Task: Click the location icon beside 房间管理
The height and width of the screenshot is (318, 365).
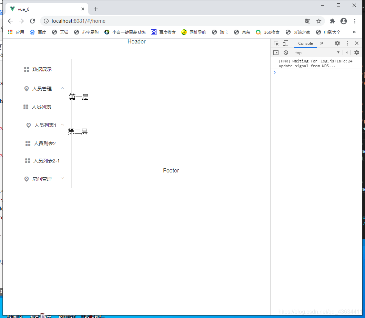Action: tap(27, 179)
